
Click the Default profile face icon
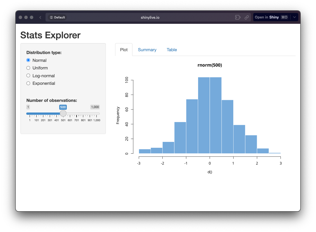[51, 17]
